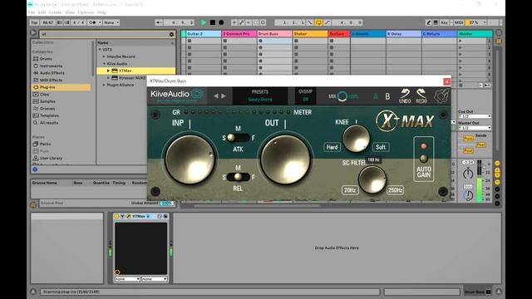
Task: Click Session Record circle button
Action: coord(263,22)
